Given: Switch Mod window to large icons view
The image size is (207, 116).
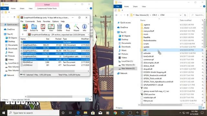Looking at the screenshot, I should (90, 100).
